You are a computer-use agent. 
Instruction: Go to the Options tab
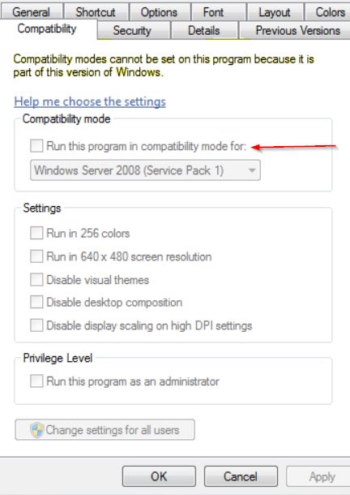[160, 12]
